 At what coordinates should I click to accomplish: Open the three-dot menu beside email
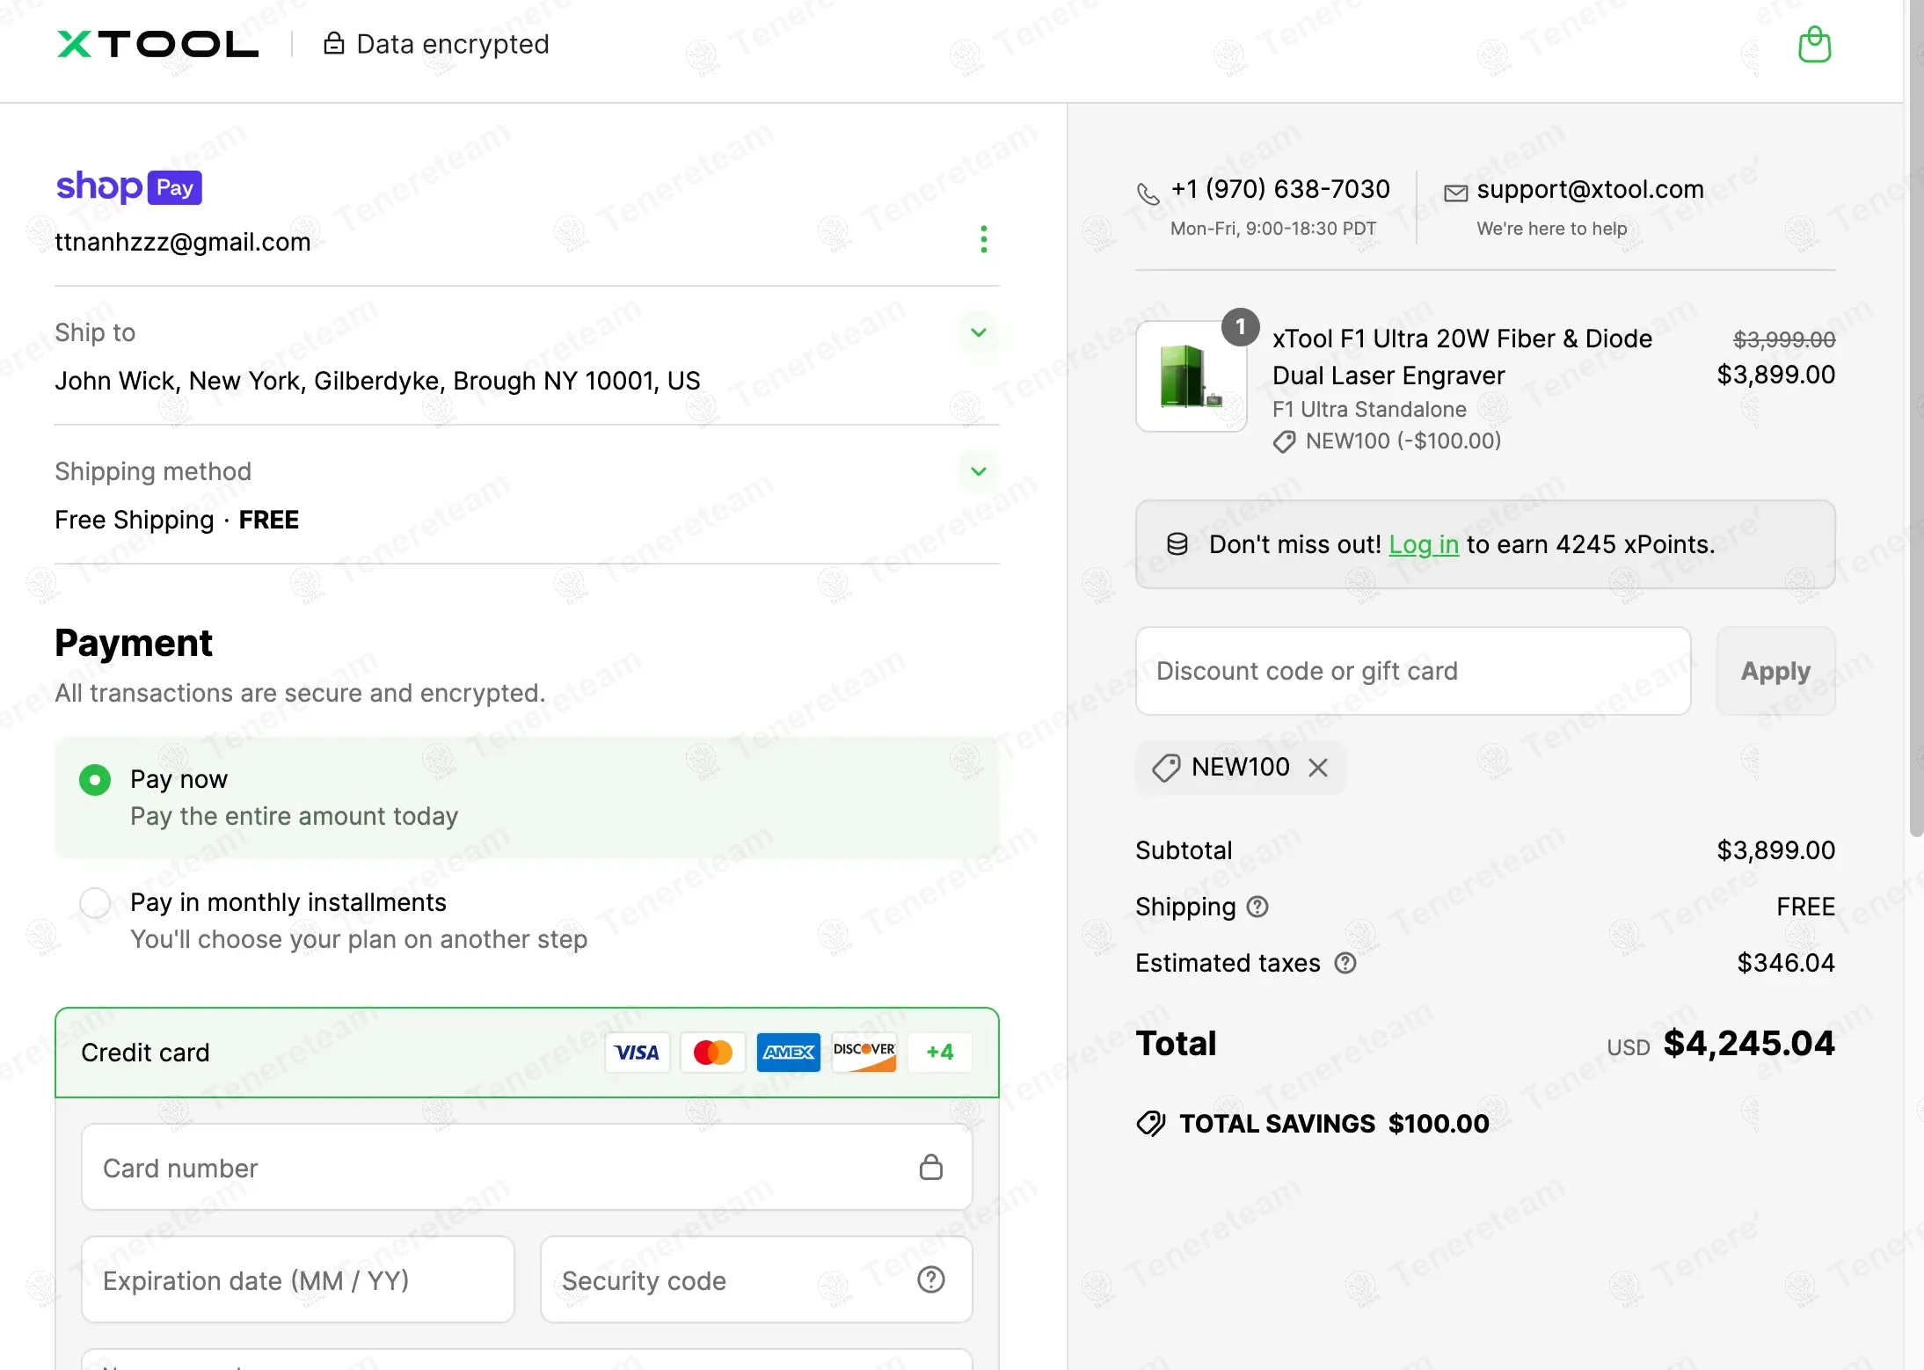[x=983, y=239]
